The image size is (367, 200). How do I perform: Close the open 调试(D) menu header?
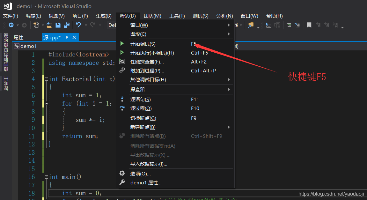128,16
